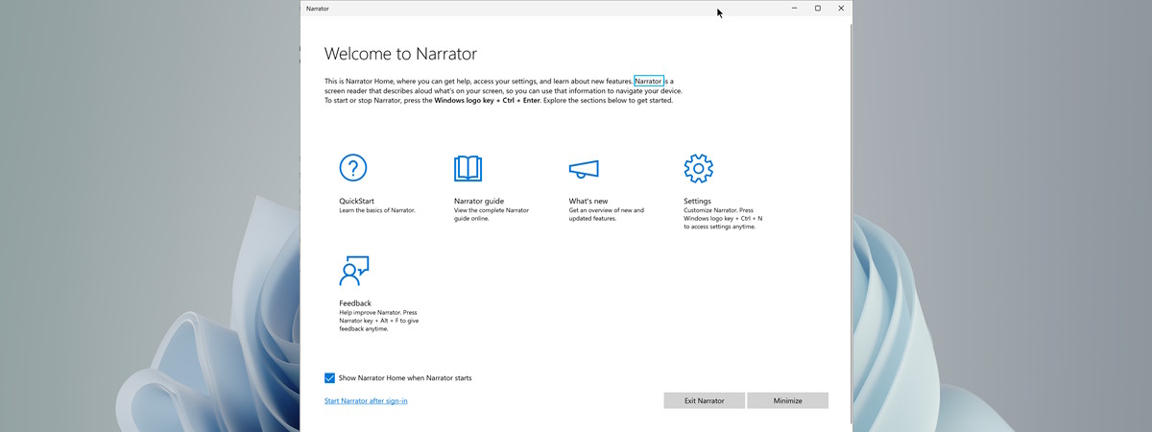Click 'View the complete Narrator guide online' text
Screen dimensions: 1152x432
(492, 214)
